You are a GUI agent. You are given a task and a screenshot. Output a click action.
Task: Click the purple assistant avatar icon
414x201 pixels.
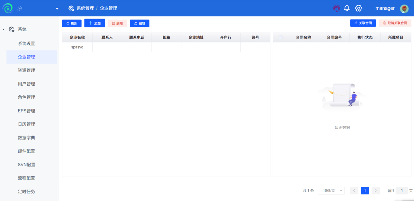336,8
